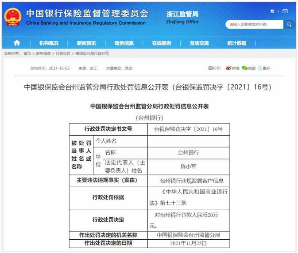Click 首页 in the breadcrumb

point(27,53)
